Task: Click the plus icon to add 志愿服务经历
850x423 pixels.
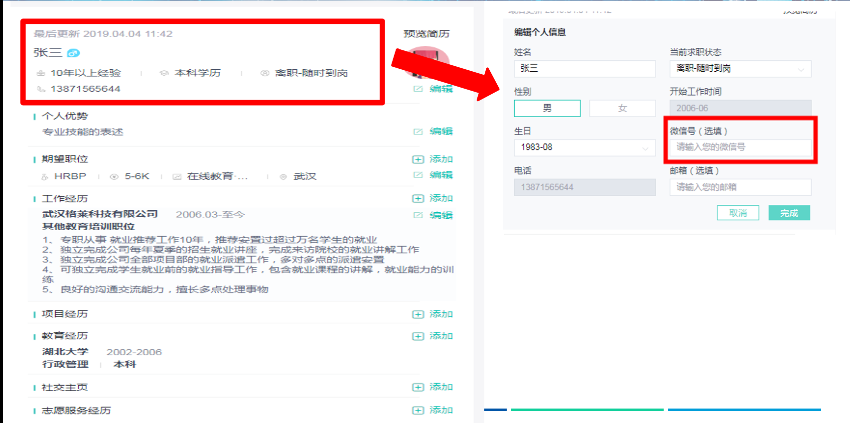Action: (x=418, y=410)
